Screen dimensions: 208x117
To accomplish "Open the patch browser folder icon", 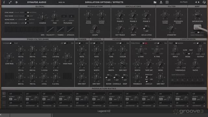I will 155,2.
